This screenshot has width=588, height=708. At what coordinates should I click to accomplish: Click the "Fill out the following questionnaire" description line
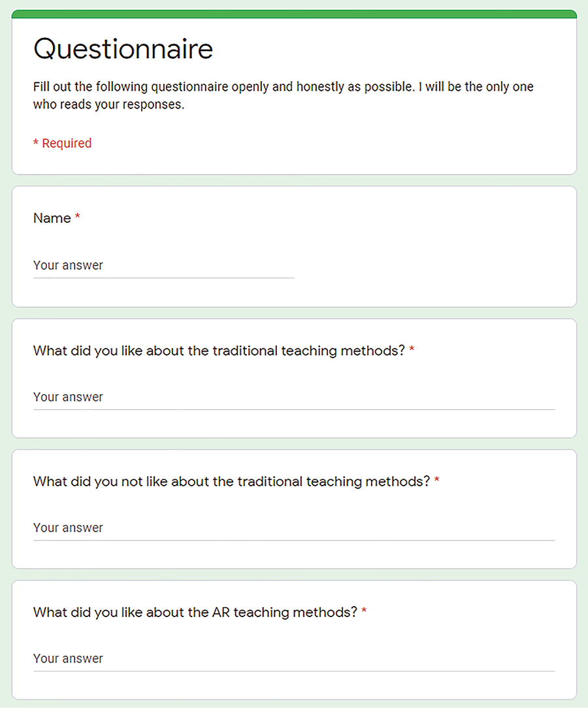click(x=283, y=87)
